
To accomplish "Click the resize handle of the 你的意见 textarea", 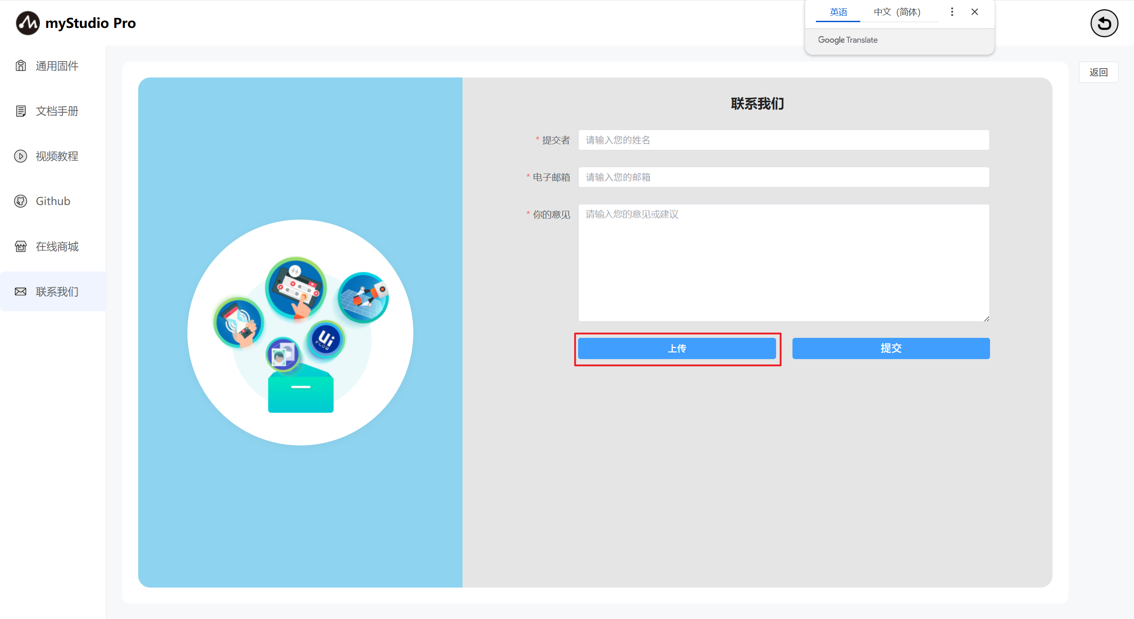I will click(x=986, y=319).
